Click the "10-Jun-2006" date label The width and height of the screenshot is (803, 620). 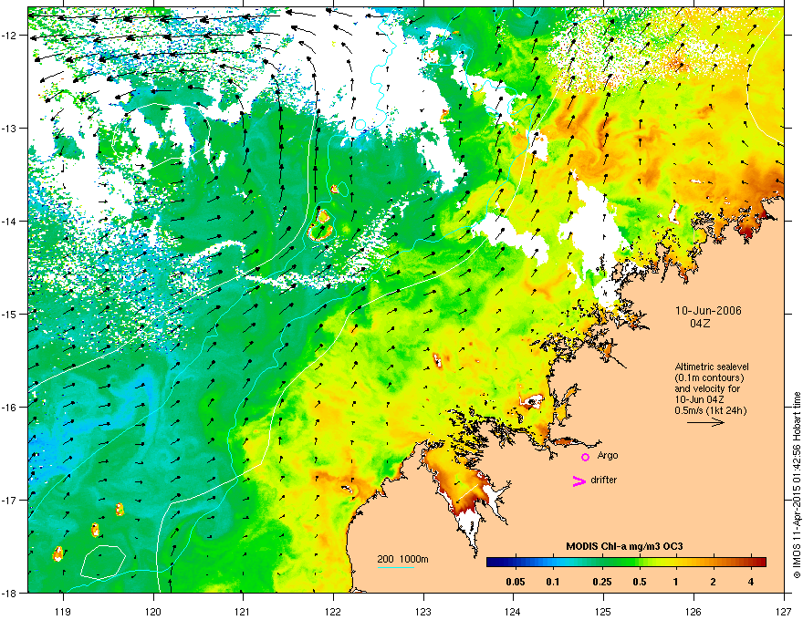(708, 311)
